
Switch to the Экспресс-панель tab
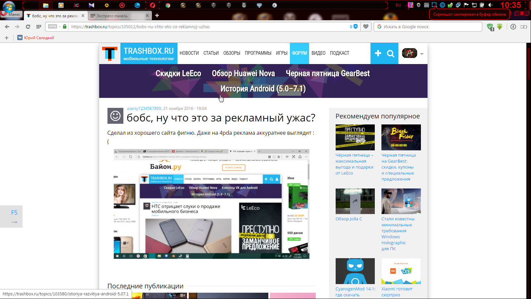tap(116, 16)
